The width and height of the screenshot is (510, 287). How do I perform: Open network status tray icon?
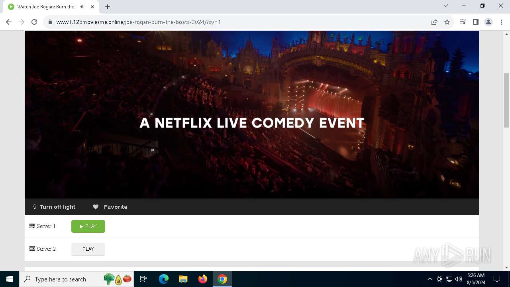[449, 279]
